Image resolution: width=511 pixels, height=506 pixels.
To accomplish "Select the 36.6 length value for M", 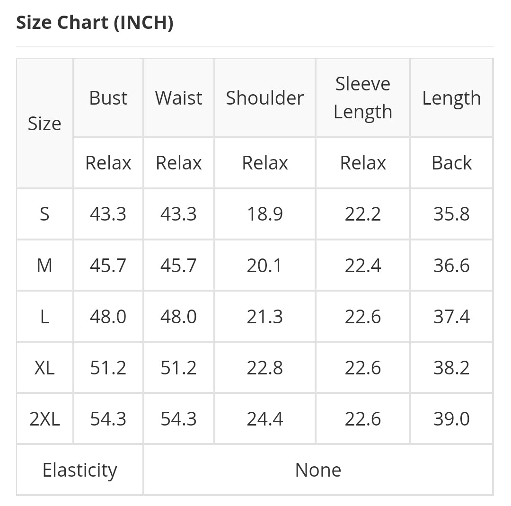I will 451,266.
